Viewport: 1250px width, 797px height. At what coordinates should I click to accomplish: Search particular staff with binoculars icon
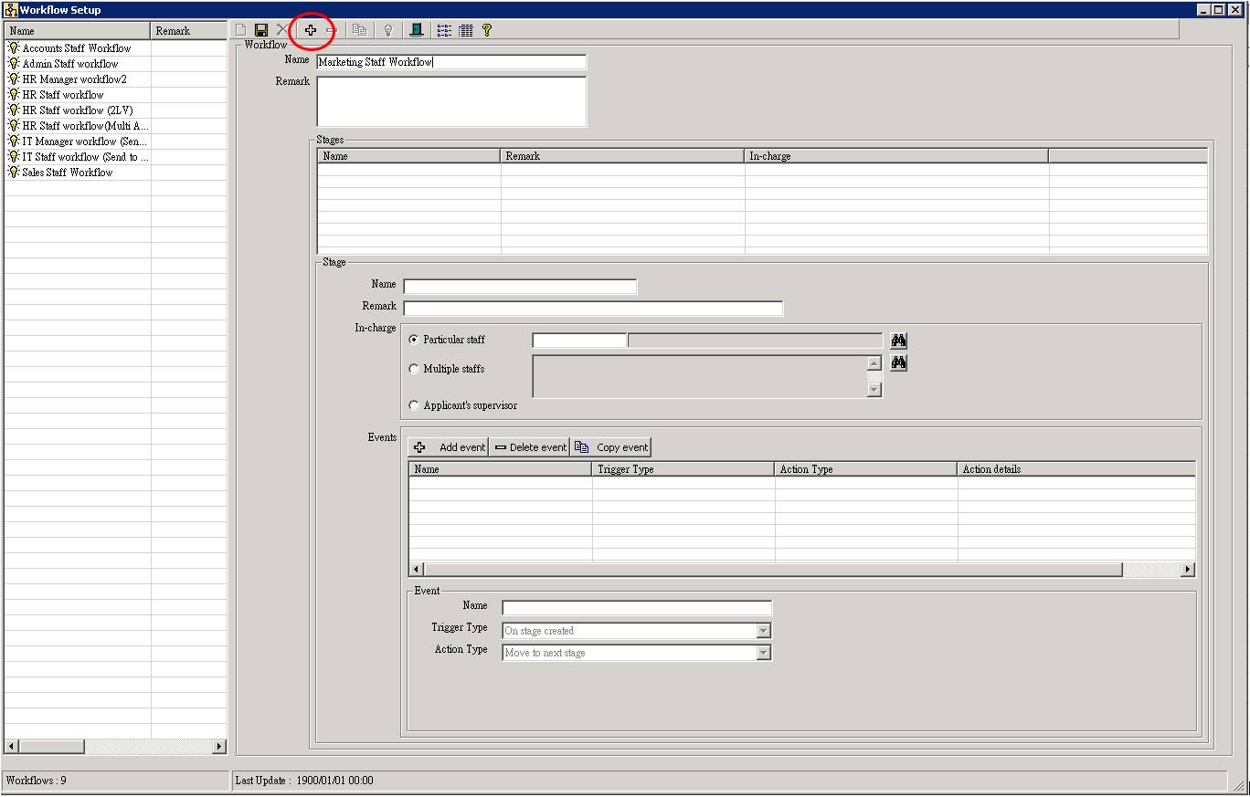click(x=899, y=341)
